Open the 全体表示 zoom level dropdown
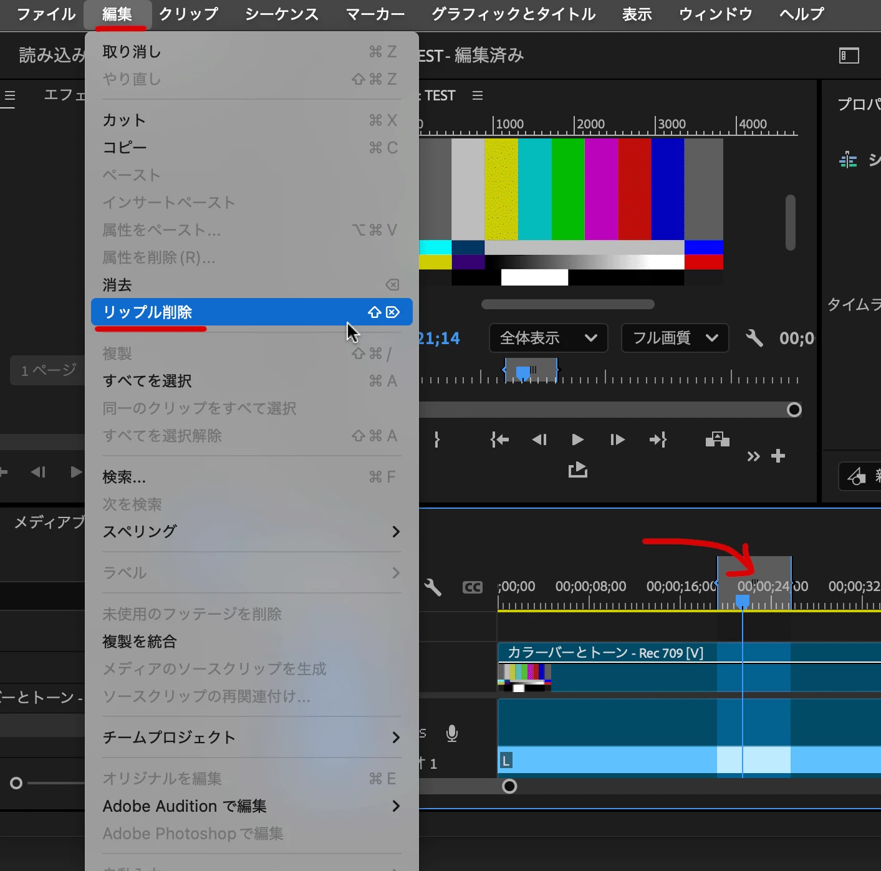Viewport: 881px width, 871px height. coord(548,338)
